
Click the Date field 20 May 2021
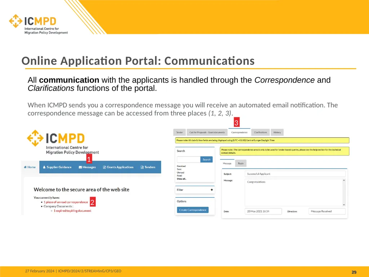click(263, 211)
